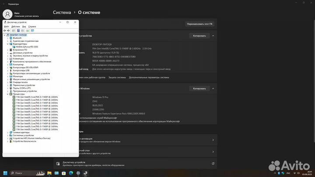The width and height of the screenshot is (315, 177).
Task: Click the Система breadcrumb link
Action: click(x=62, y=12)
